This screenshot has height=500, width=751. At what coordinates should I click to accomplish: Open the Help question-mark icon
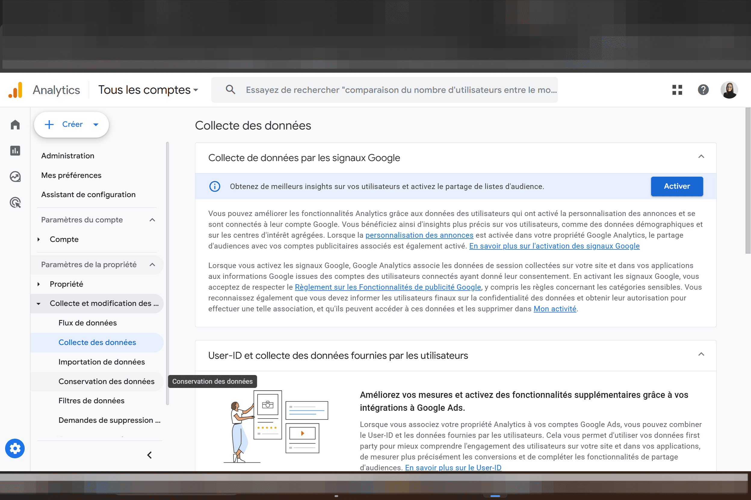click(x=703, y=90)
